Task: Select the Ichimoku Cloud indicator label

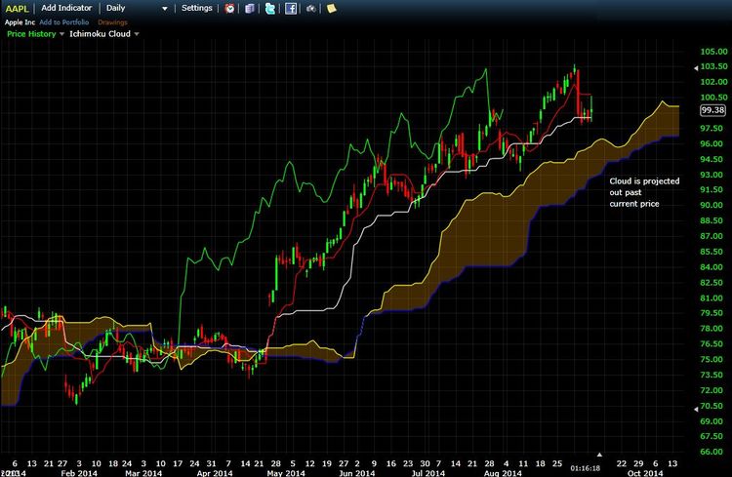Action: [100, 33]
